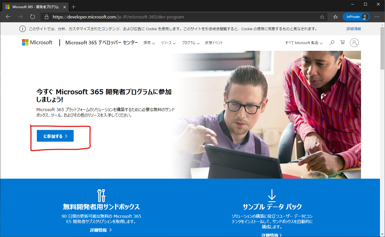The width and height of the screenshot is (385, 237).
Task: Open 詳細情報 link in cookie banner
Action: (x=354, y=29)
